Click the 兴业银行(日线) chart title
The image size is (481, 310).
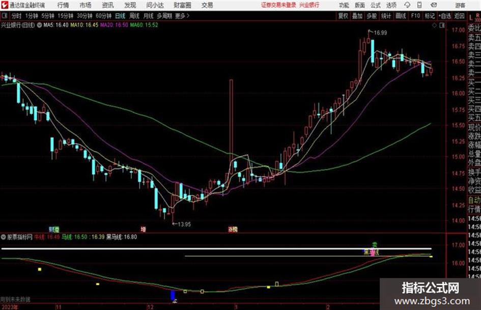click(18, 25)
